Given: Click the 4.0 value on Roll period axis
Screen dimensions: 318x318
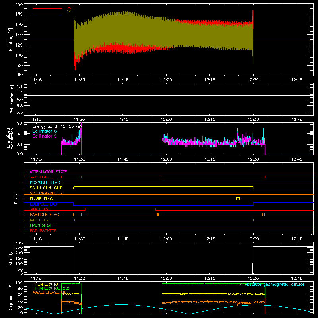Looking at the screenshot, I should [19, 99].
